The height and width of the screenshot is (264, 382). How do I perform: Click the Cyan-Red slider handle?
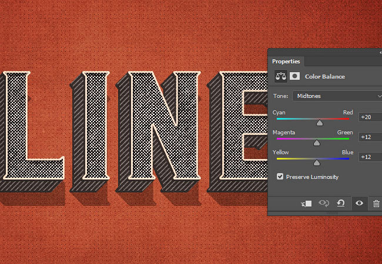tap(320, 123)
